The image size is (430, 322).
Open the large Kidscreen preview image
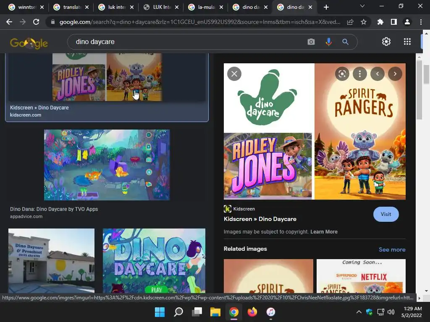tap(315, 131)
